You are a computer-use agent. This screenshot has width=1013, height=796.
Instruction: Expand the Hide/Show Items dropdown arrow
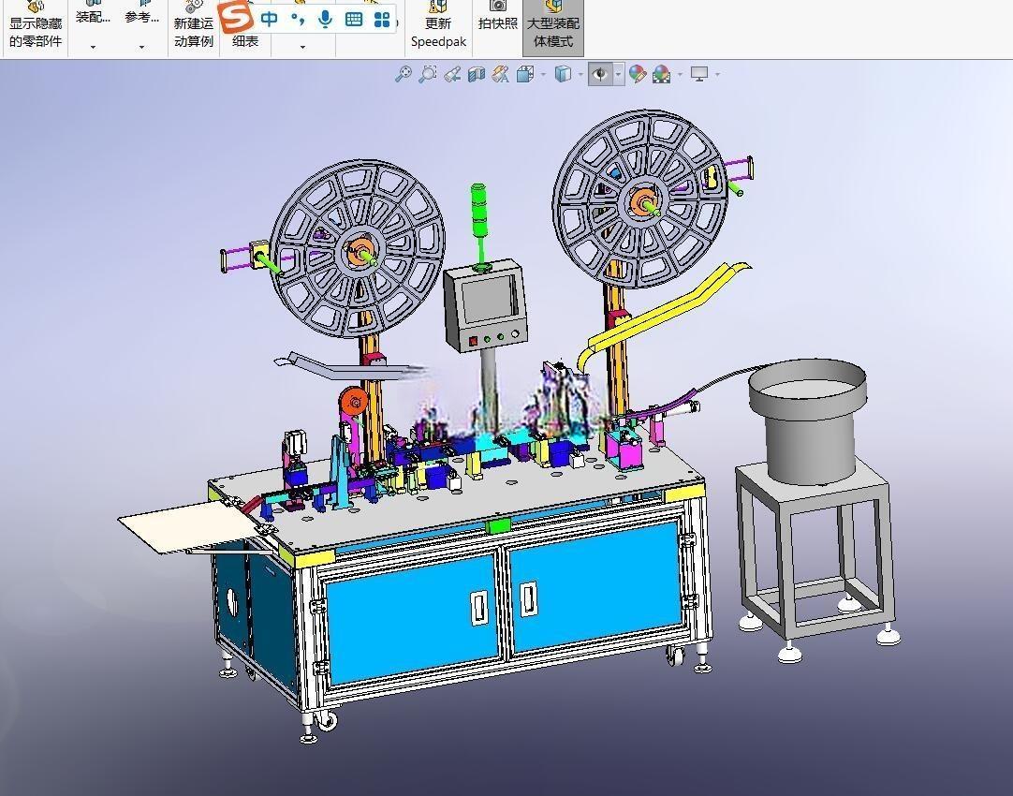click(618, 75)
